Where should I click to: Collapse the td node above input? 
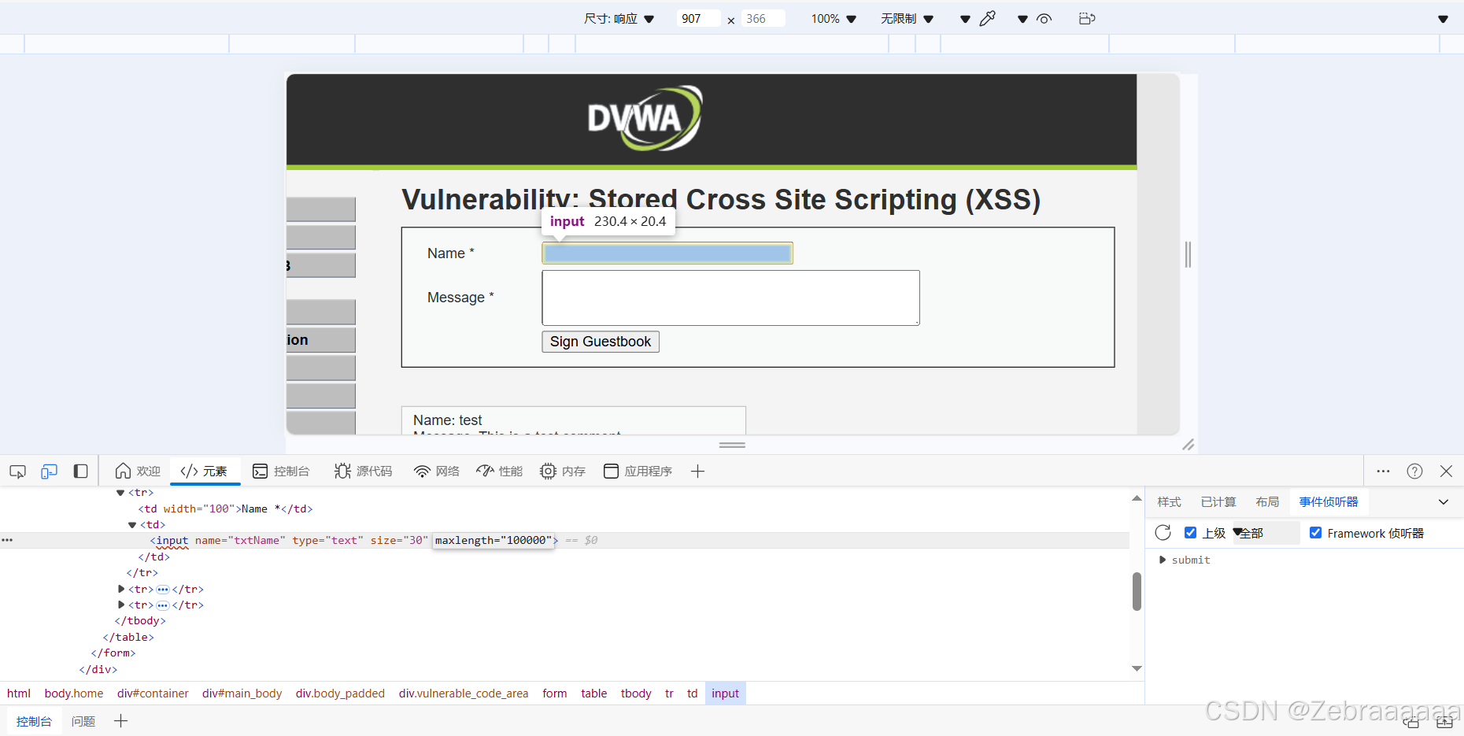(x=132, y=525)
